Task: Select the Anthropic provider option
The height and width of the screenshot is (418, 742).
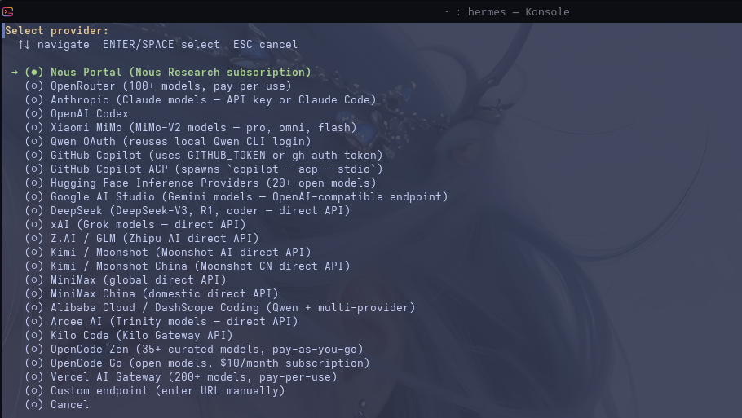Action: pyautogui.click(x=201, y=99)
